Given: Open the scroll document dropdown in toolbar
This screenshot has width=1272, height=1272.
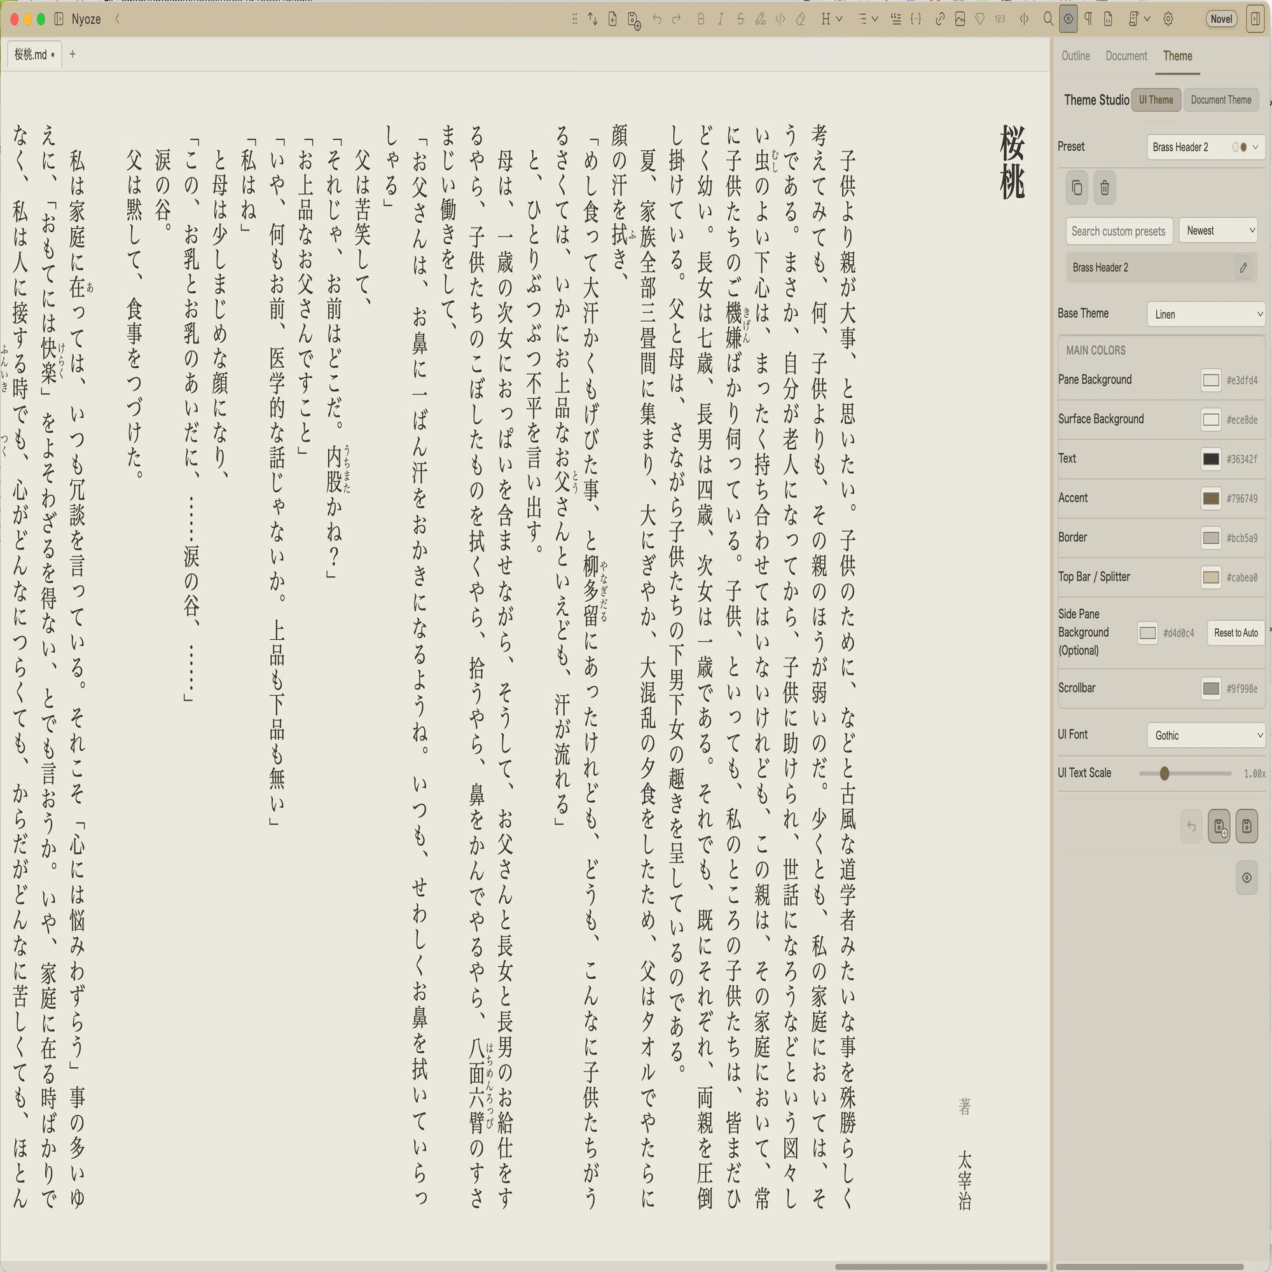Looking at the screenshot, I should (x=1139, y=19).
